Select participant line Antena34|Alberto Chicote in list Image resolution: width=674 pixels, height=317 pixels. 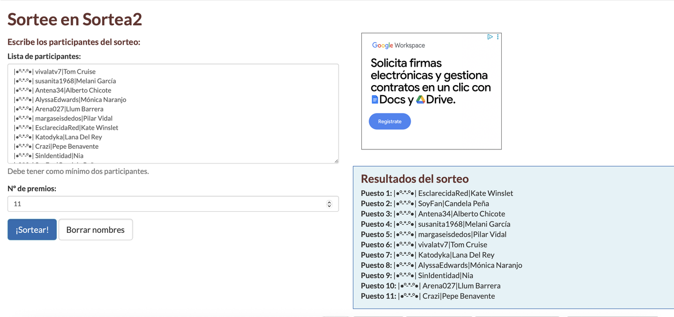[63, 90]
